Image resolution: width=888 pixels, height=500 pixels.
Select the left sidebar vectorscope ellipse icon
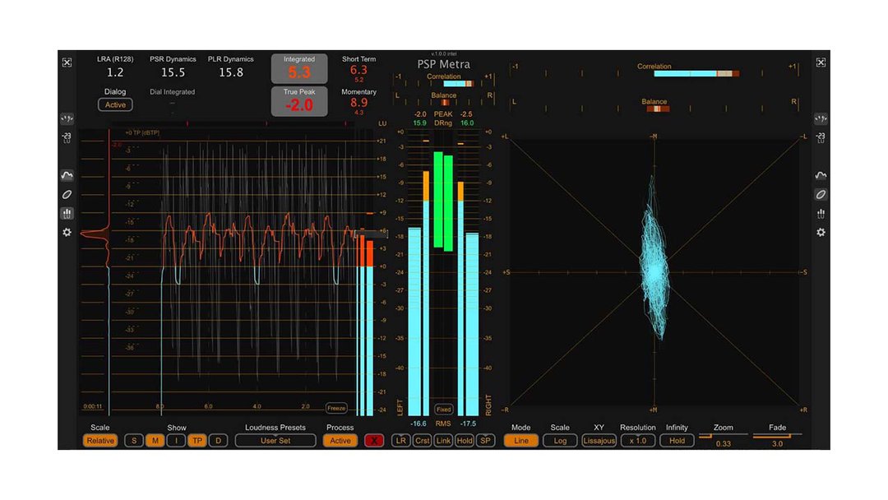pos(67,195)
